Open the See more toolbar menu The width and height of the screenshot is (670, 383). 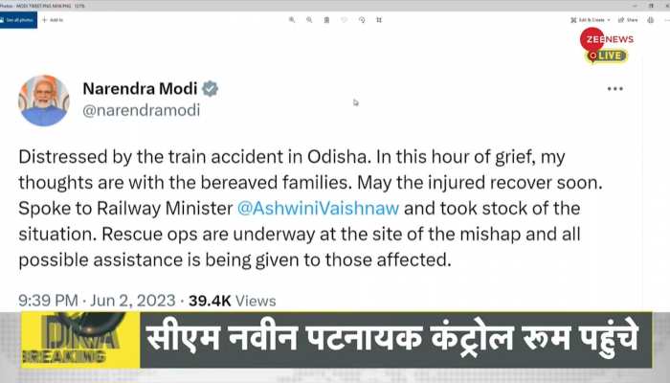[x=666, y=20]
